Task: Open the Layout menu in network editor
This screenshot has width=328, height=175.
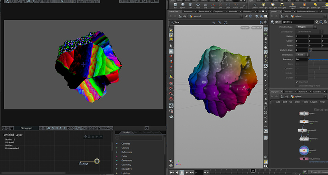Action: click(314, 102)
